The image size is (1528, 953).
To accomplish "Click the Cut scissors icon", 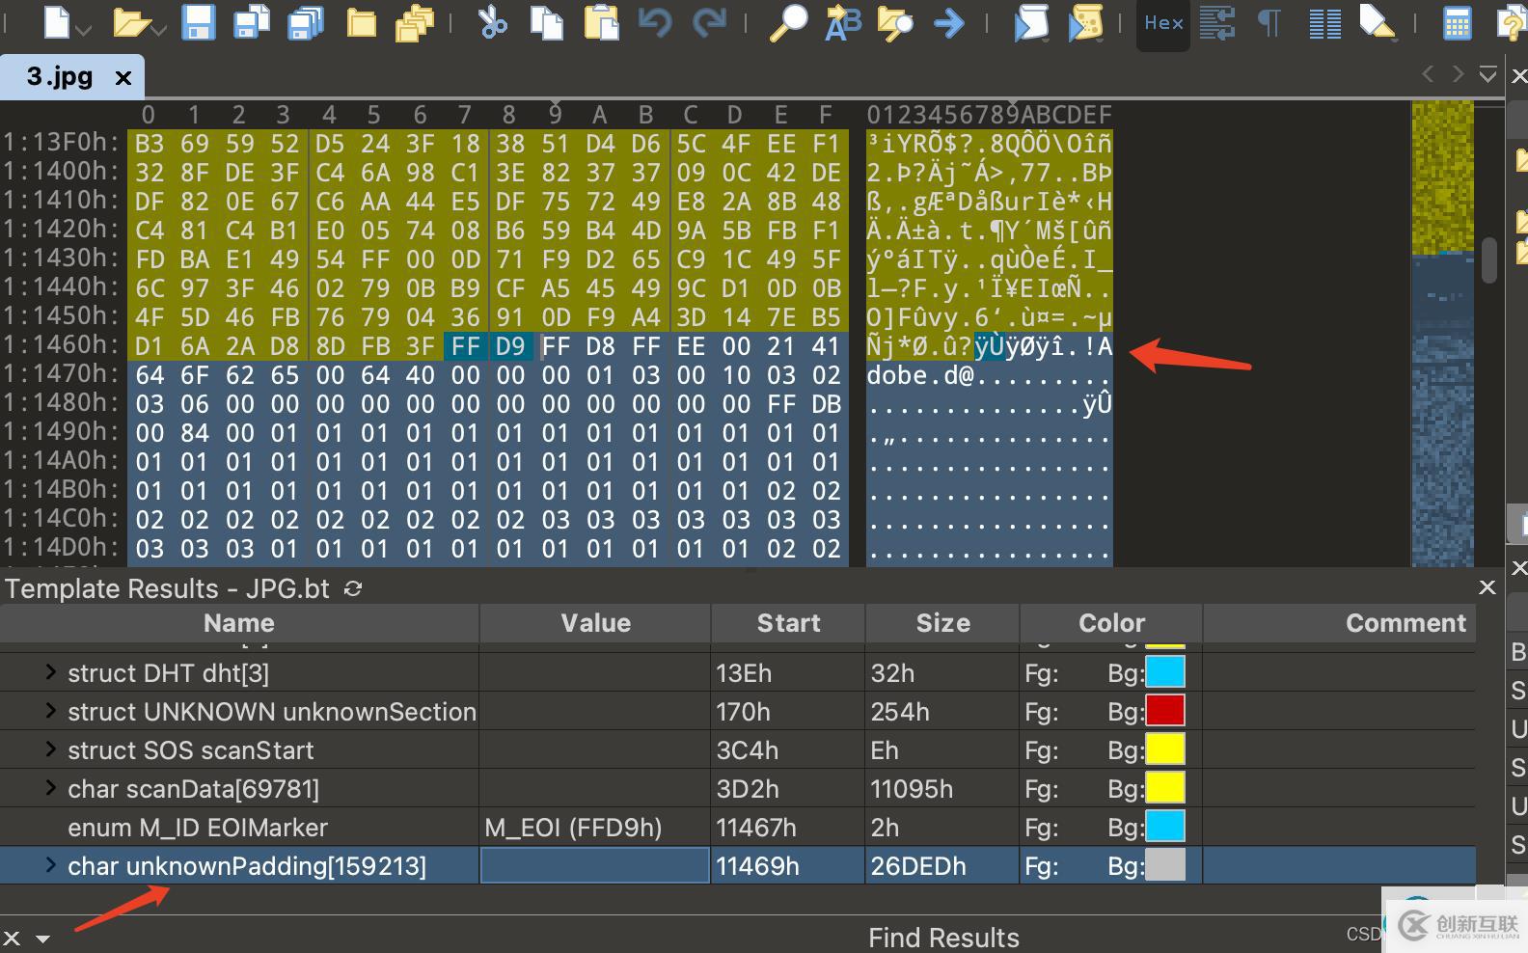I will [492, 22].
